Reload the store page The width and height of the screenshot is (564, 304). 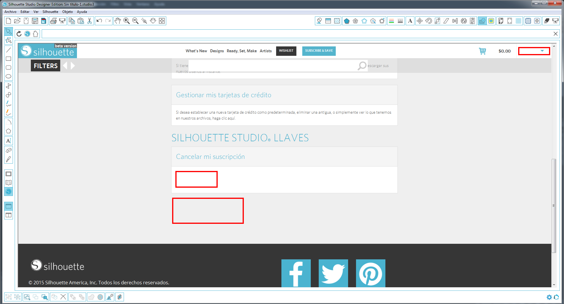tap(19, 34)
